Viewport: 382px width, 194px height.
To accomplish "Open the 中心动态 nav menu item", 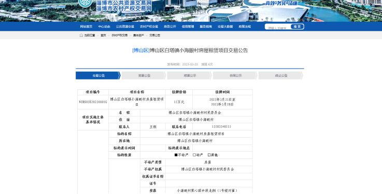I will click(x=104, y=27).
